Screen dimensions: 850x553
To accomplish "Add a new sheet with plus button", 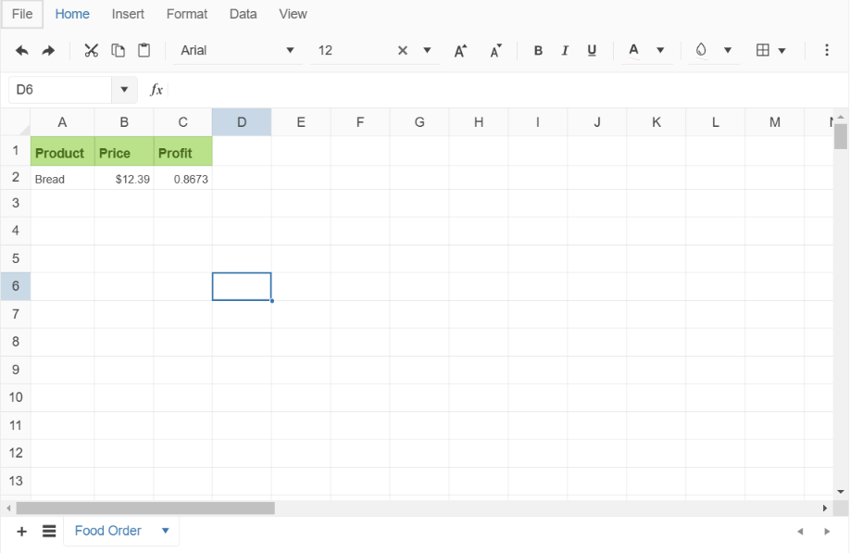I will coord(20,531).
